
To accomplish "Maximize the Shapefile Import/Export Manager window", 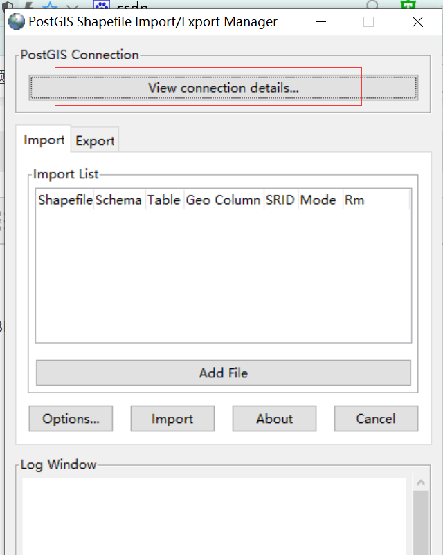I will (368, 22).
